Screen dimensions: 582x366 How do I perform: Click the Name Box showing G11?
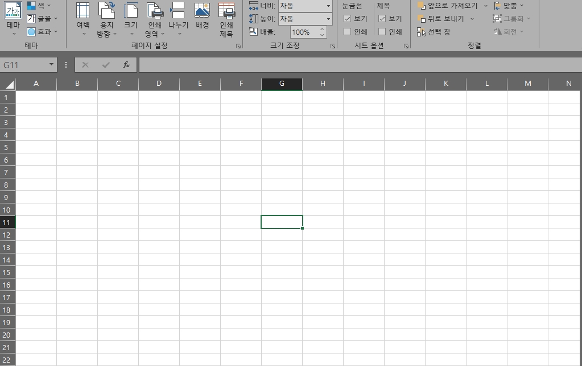(x=24, y=65)
